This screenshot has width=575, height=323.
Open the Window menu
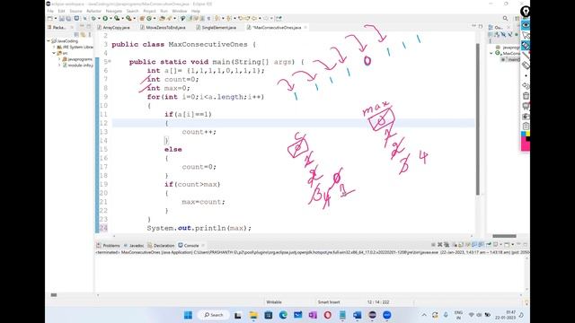point(180,11)
